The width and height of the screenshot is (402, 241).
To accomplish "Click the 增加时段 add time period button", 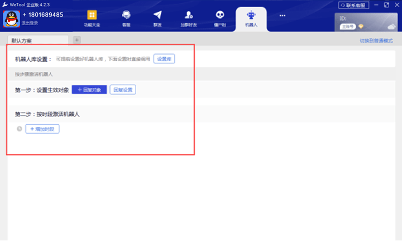I will pyautogui.click(x=42, y=129).
